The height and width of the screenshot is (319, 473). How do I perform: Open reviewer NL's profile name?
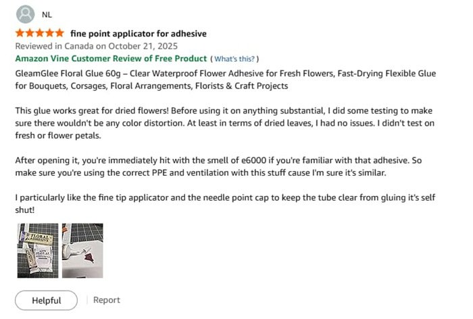coord(46,14)
